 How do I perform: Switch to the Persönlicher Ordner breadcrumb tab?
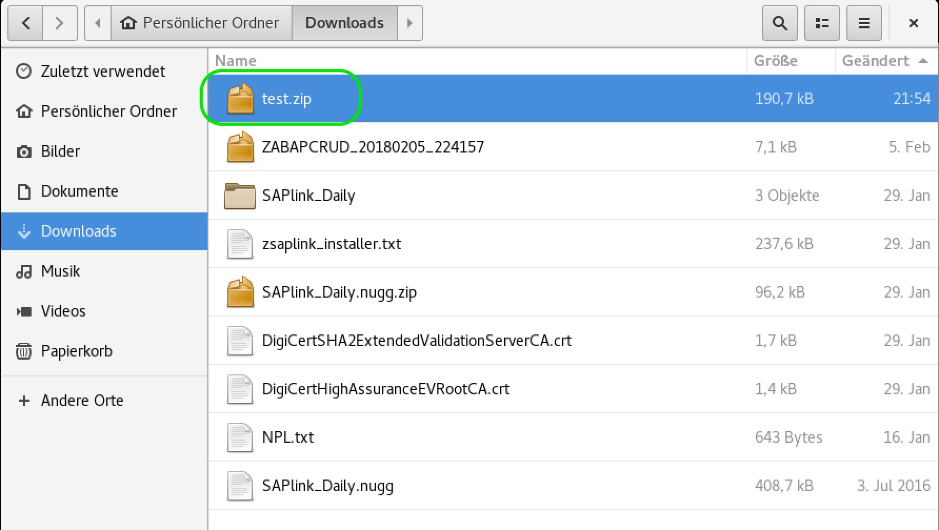coord(202,23)
